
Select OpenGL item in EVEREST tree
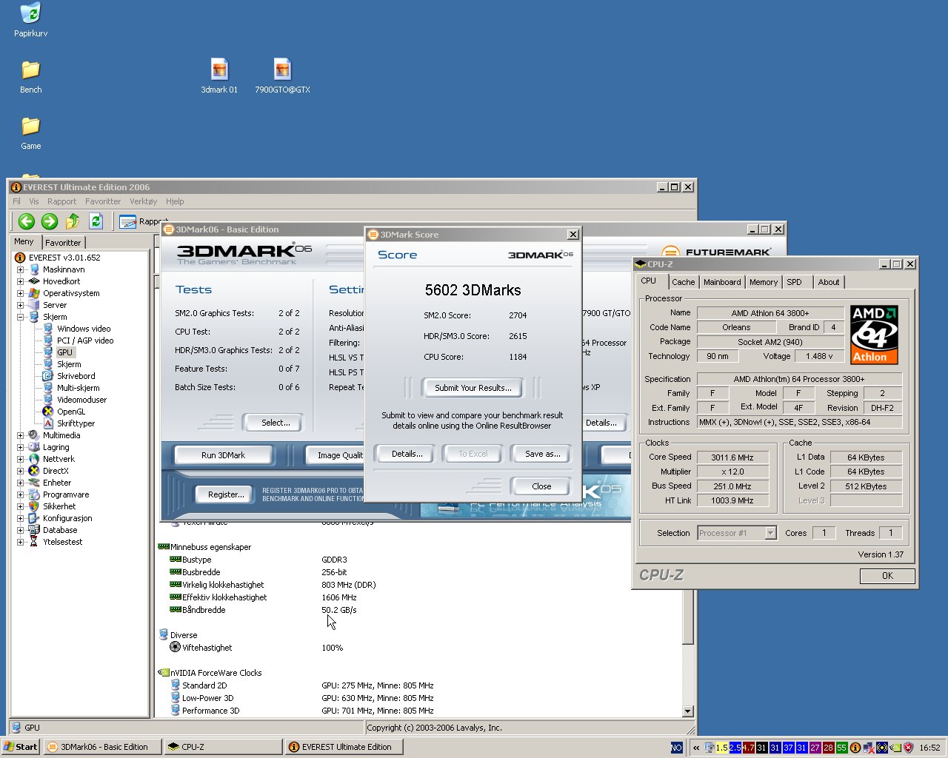click(71, 412)
